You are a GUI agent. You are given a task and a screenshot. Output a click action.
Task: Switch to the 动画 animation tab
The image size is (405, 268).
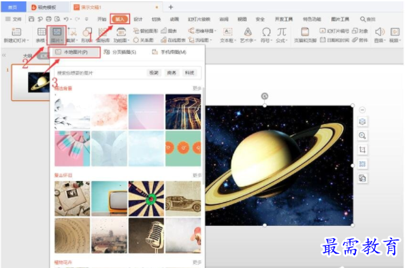175,19
